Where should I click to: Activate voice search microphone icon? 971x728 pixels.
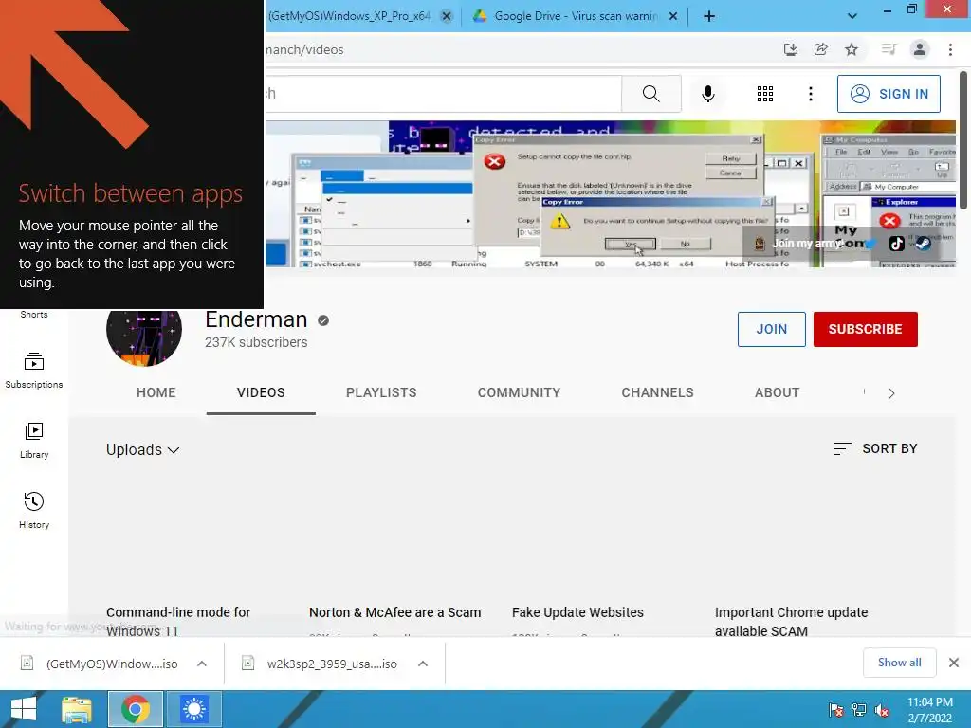click(x=707, y=94)
